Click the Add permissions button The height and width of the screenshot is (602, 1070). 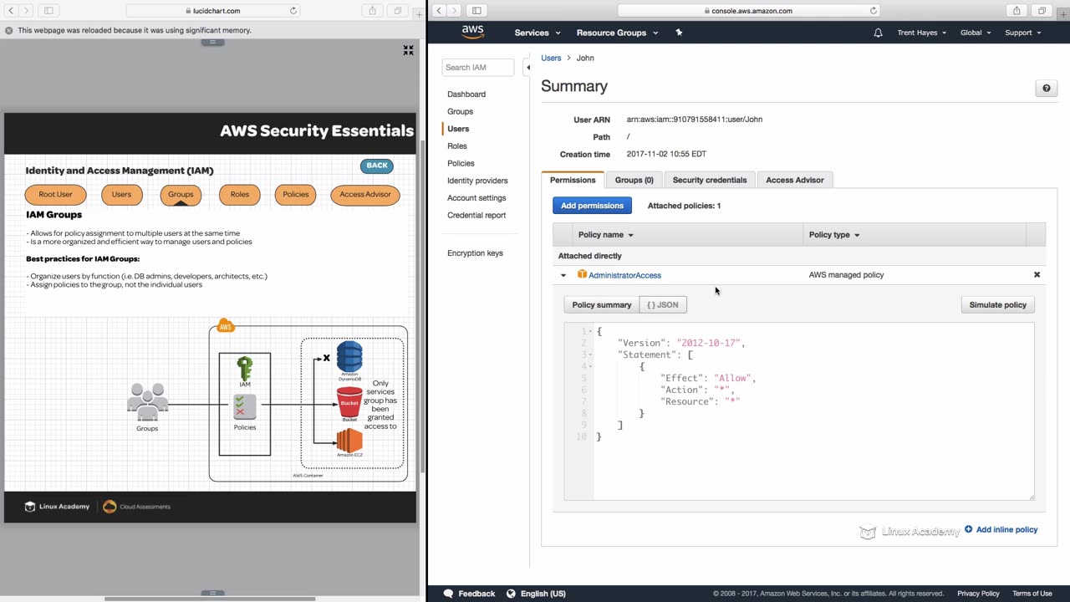point(592,206)
